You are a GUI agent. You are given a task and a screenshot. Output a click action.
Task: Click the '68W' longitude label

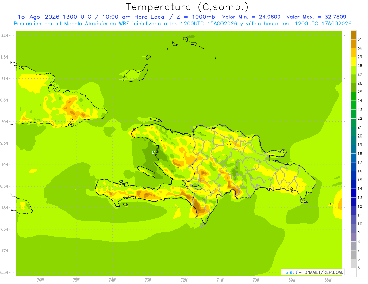tap(328, 280)
